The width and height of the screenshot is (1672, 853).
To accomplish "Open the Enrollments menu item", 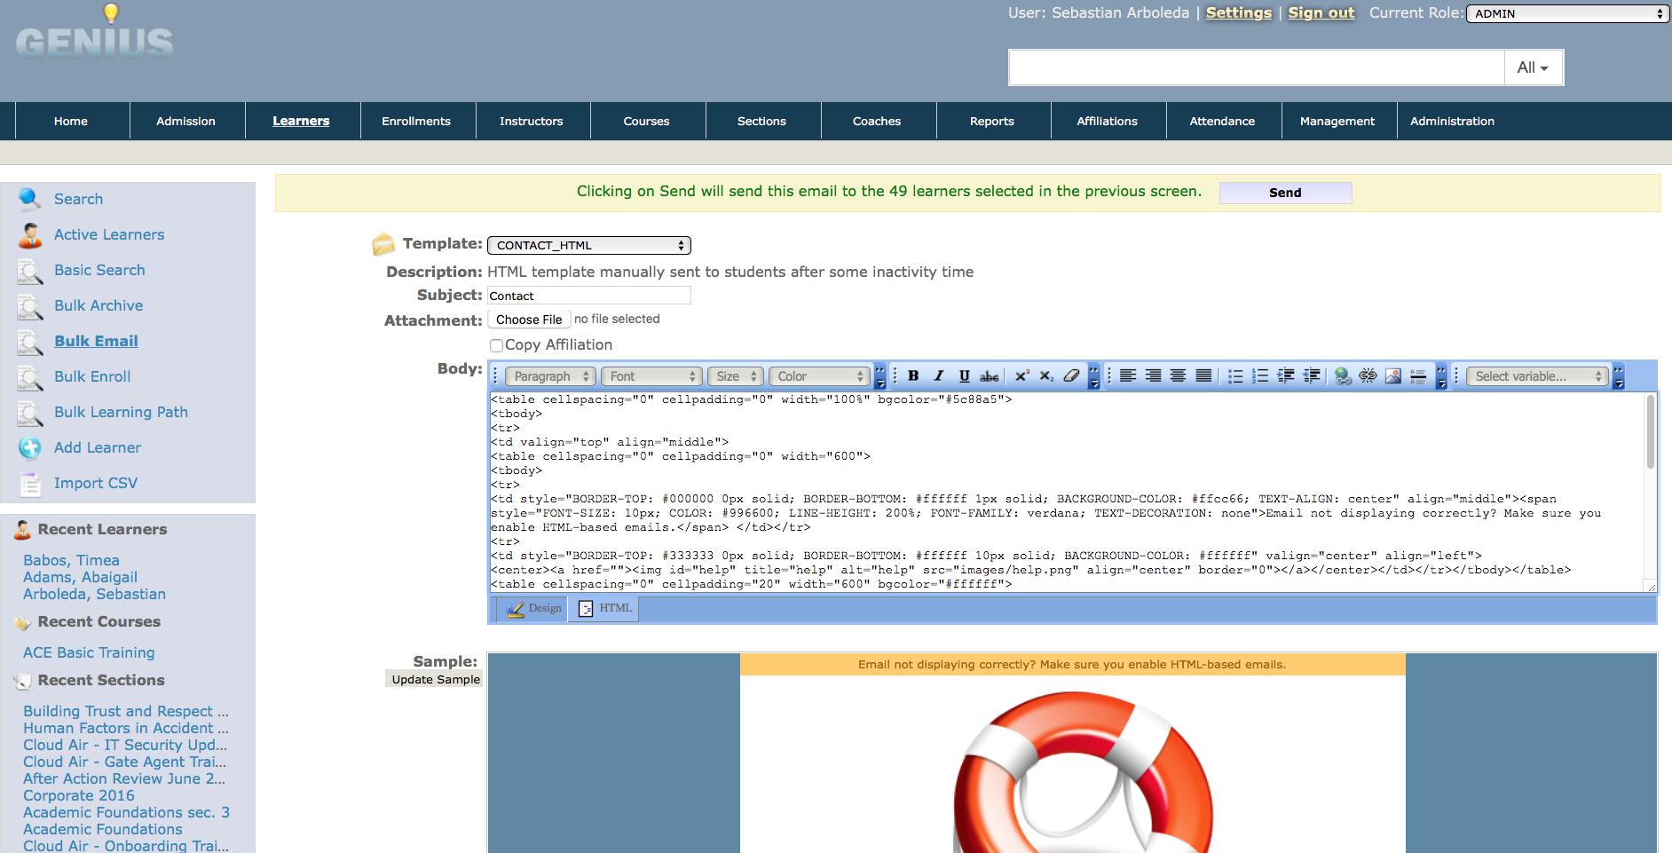I will (x=416, y=122).
